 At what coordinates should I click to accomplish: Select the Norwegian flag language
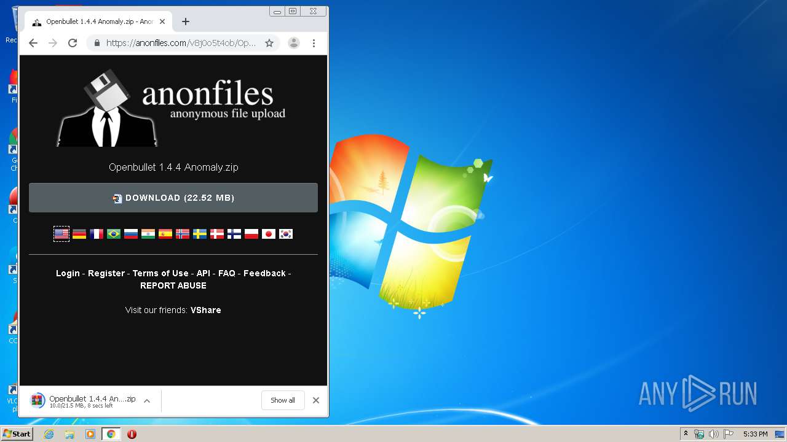(183, 234)
